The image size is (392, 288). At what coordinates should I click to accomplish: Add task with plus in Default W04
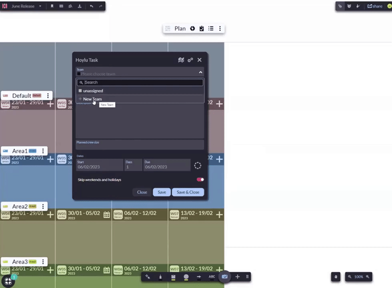tap(50, 104)
